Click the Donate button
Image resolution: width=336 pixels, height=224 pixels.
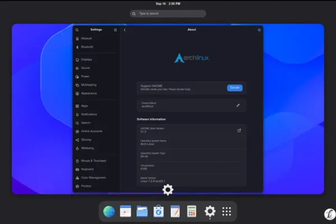tap(235, 88)
